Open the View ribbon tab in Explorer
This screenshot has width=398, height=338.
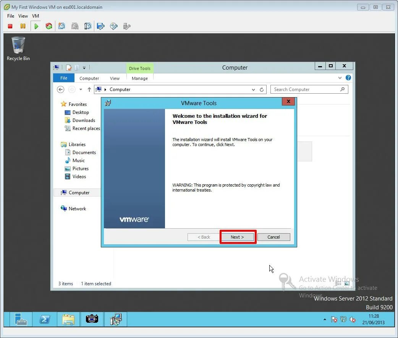point(115,78)
